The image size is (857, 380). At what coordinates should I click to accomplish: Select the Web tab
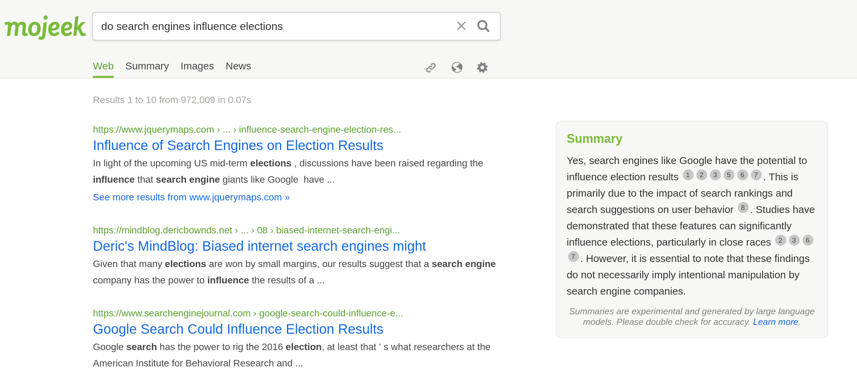pyautogui.click(x=103, y=66)
